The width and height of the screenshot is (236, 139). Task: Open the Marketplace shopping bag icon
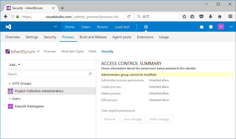pos(201,27)
